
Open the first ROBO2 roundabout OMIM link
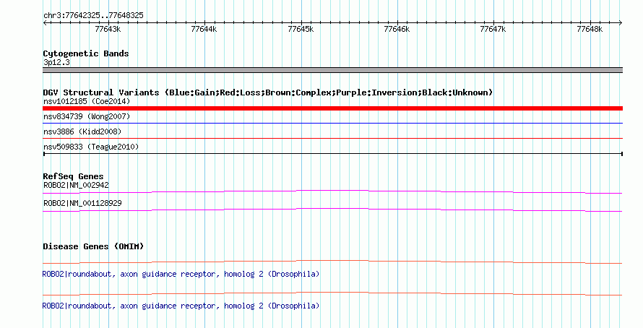(x=181, y=274)
